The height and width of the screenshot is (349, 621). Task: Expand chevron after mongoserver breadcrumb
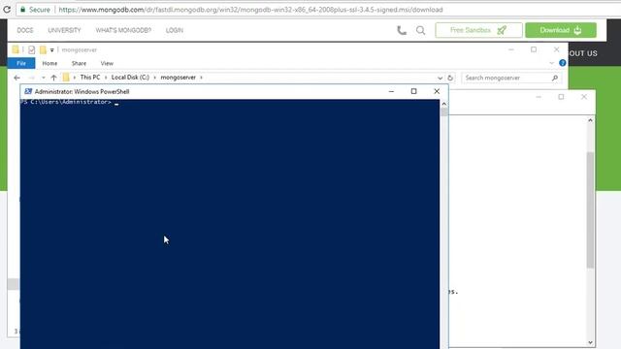[201, 78]
